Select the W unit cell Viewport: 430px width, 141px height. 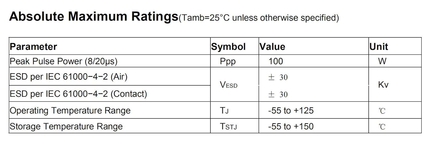coord(382,61)
